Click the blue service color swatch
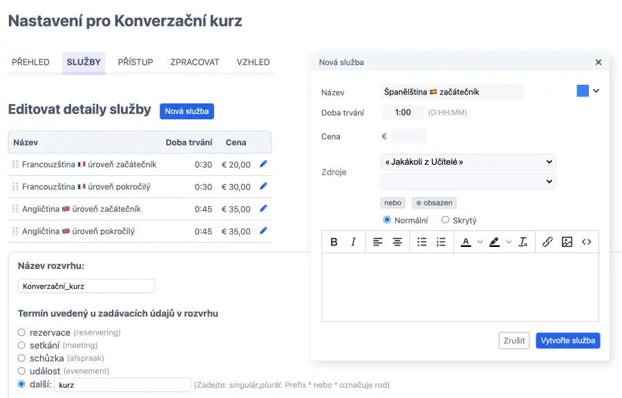622x398 pixels. (x=582, y=91)
